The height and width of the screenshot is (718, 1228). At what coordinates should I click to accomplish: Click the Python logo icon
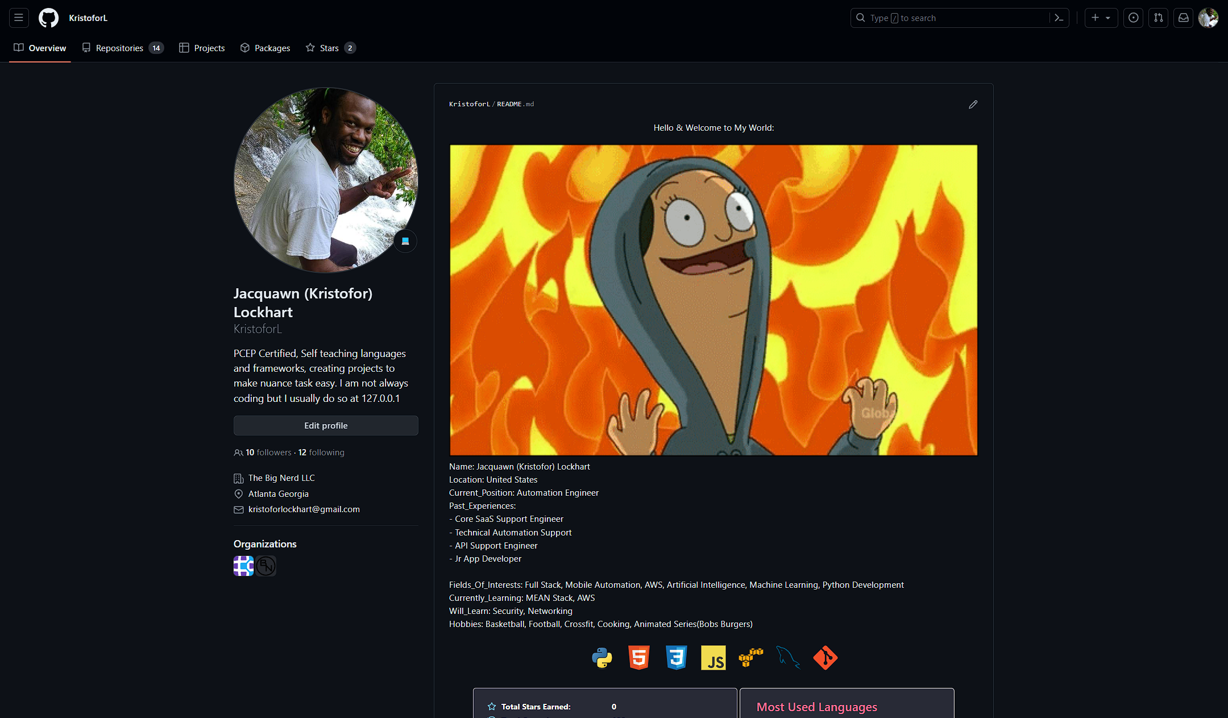601,658
